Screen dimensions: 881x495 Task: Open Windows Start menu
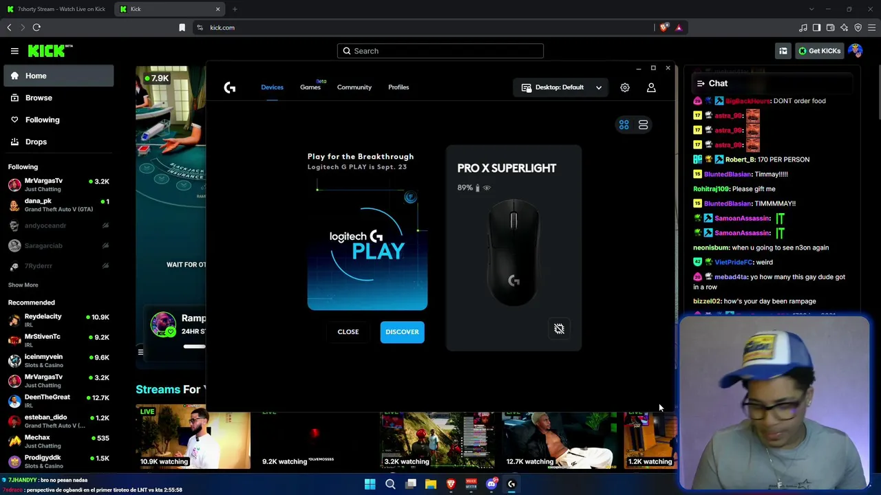370,484
